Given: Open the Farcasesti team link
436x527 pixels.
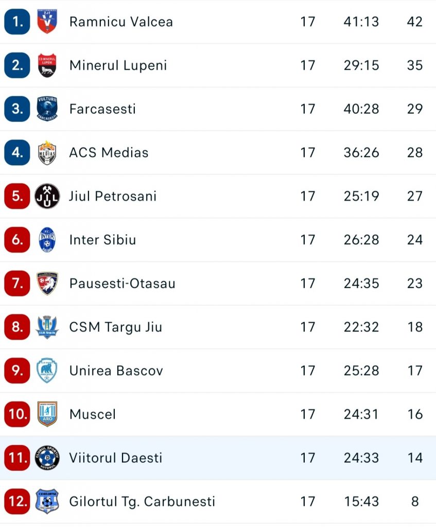Looking at the screenshot, I should pyautogui.click(x=102, y=109).
